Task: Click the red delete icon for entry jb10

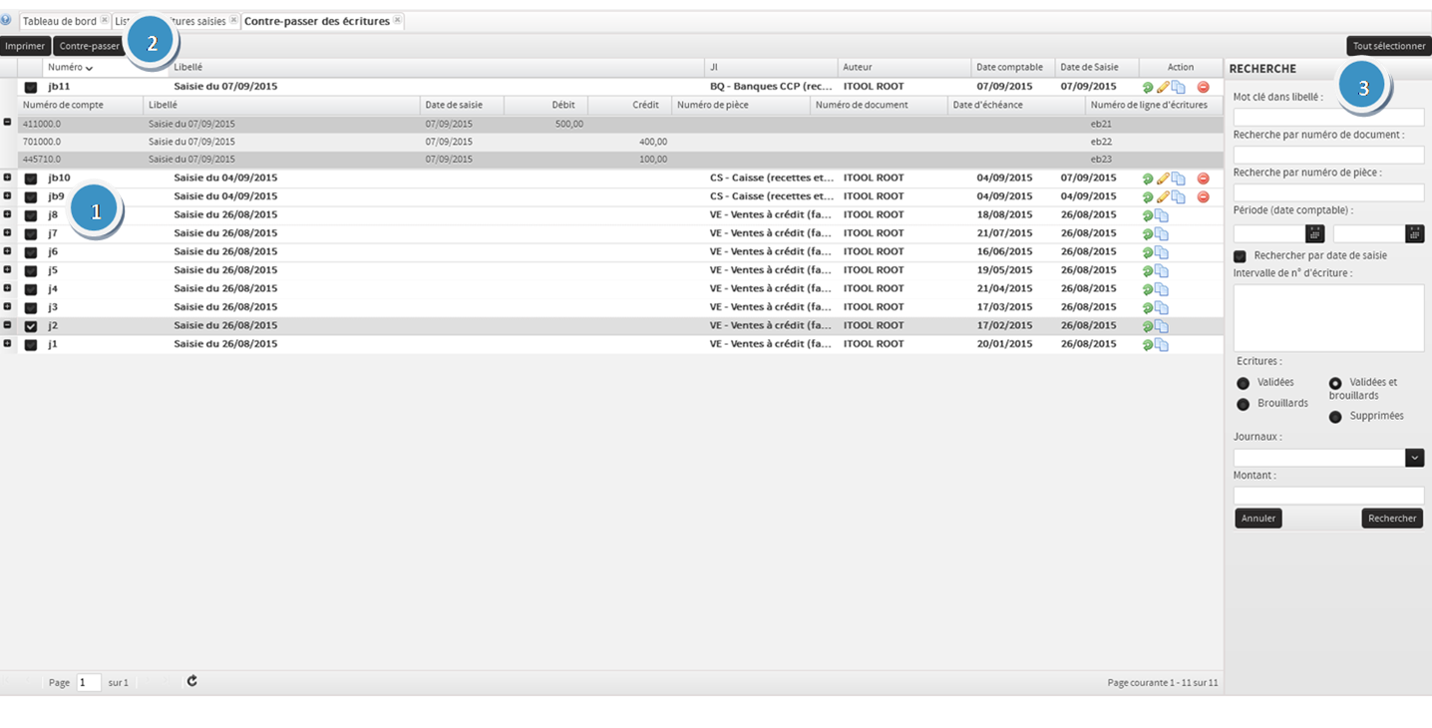Action: pos(1203,179)
